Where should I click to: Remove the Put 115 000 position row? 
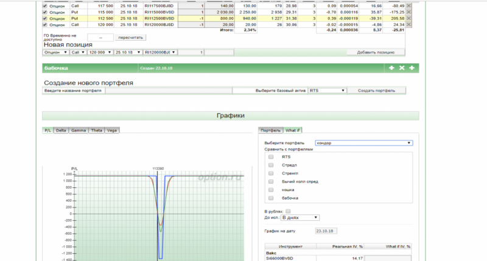click(408, 12)
